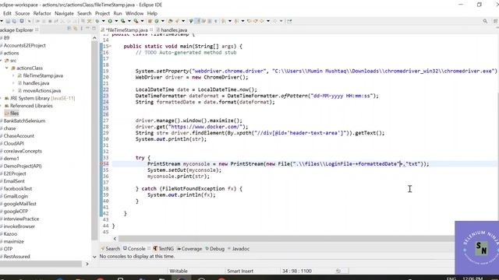Open the Refactor menu
The width and height of the screenshot is (499, 280).
tap(42, 13)
